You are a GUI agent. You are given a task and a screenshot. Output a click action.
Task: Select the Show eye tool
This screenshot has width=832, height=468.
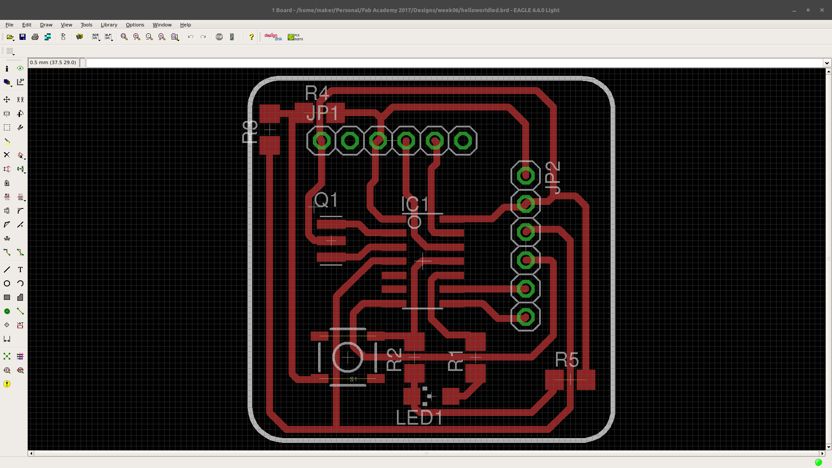click(x=20, y=68)
